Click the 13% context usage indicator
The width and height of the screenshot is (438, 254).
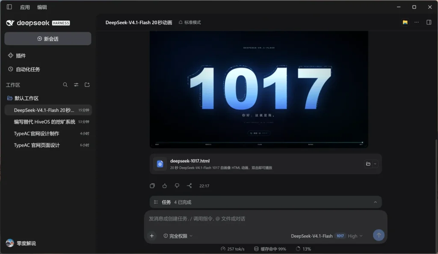[303, 249]
